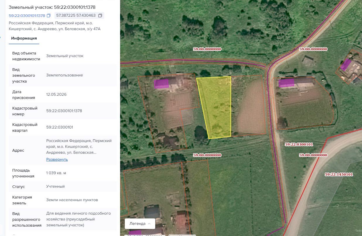Click the row label Кадастровый квартал

click(x=25, y=127)
